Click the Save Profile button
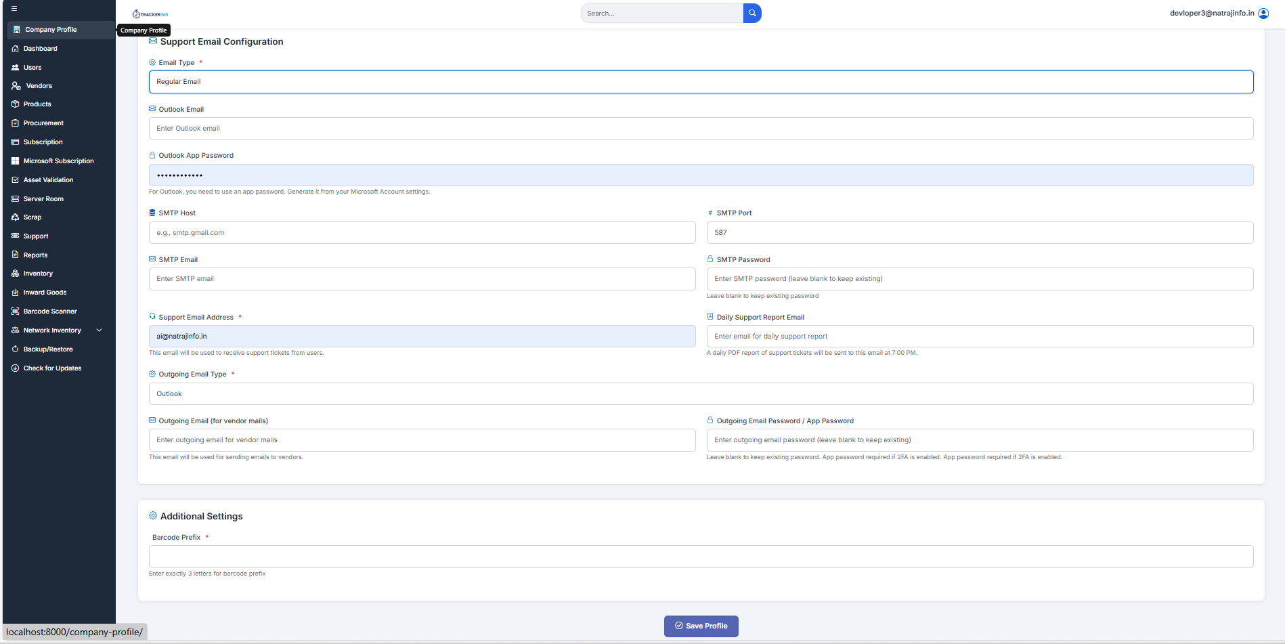 coord(701,626)
